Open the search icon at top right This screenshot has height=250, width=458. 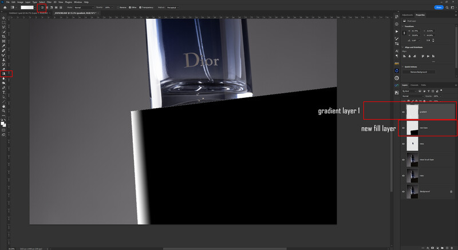[x=447, y=7]
